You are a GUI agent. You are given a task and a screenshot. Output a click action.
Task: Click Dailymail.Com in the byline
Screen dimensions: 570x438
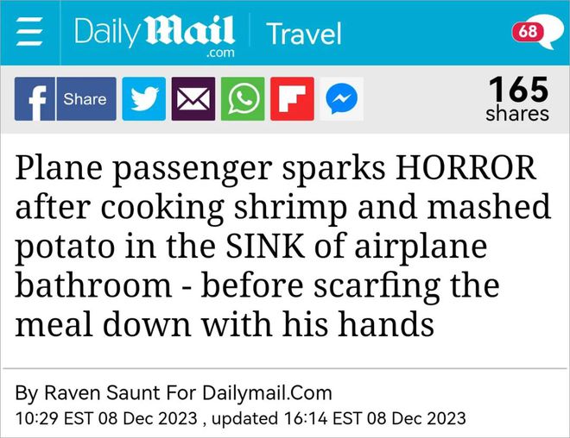point(267,393)
